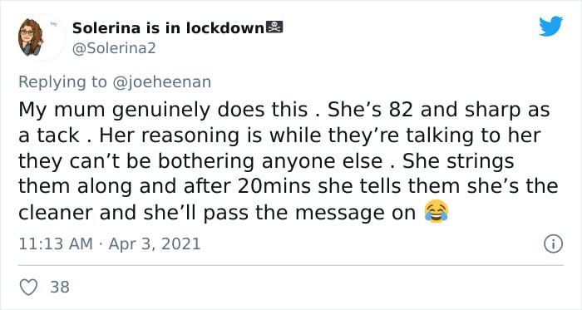Click the 'Replying to' label
The image size is (582, 310).
[x=62, y=82]
